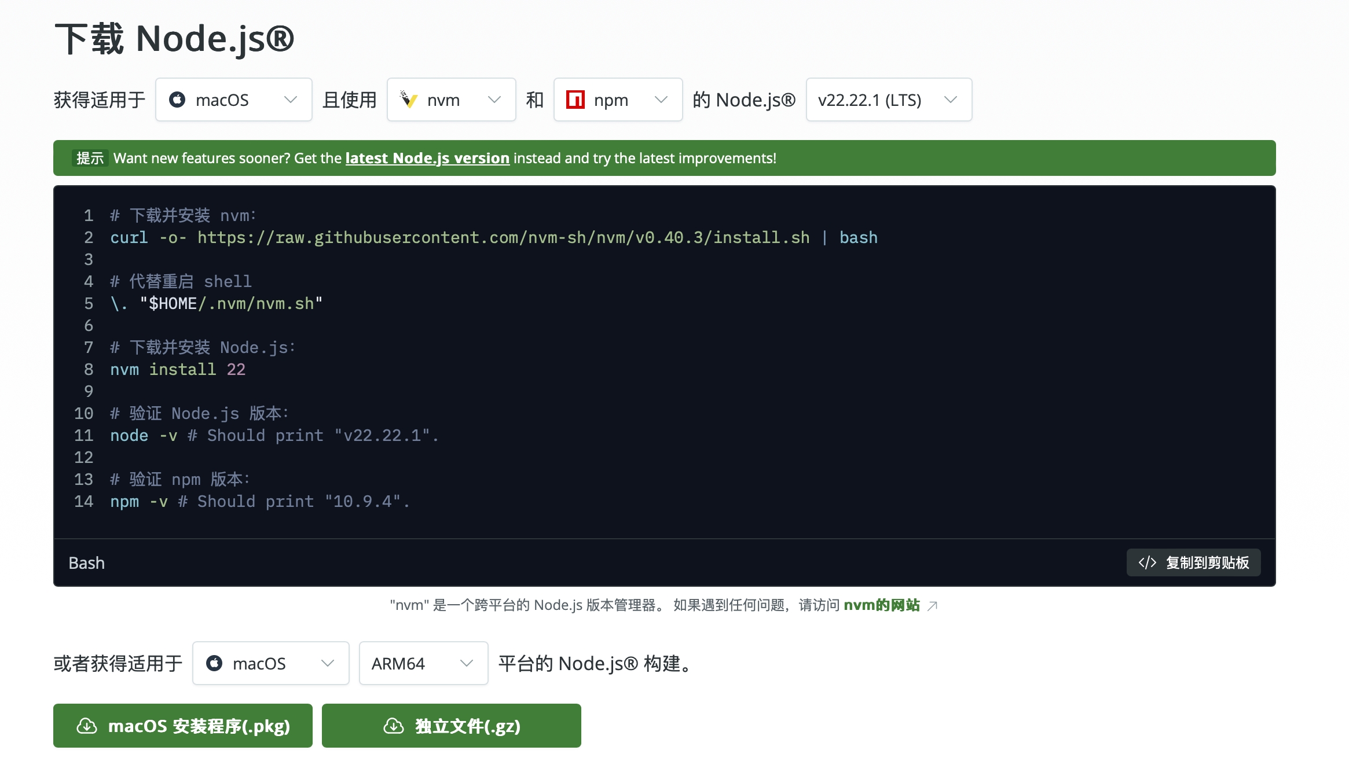1349x765 pixels.
Task: Follow the latest Node.js version link
Action: [427, 158]
